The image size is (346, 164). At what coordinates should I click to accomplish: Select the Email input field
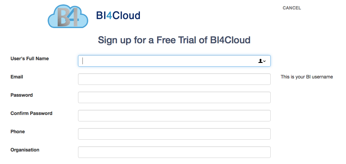(x=174, y=79)
